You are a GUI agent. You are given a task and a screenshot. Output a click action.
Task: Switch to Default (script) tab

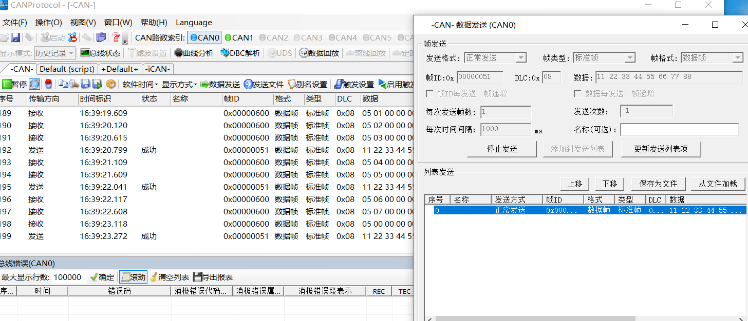67,69
